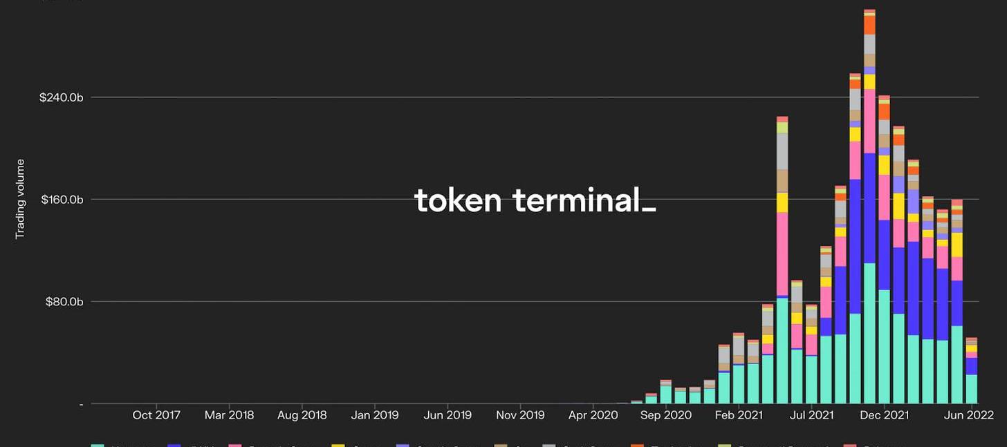This screenshot has height=447, width=1007.
Task: Toggle the blue legend series swatch
Action: [x=174, y=445]
